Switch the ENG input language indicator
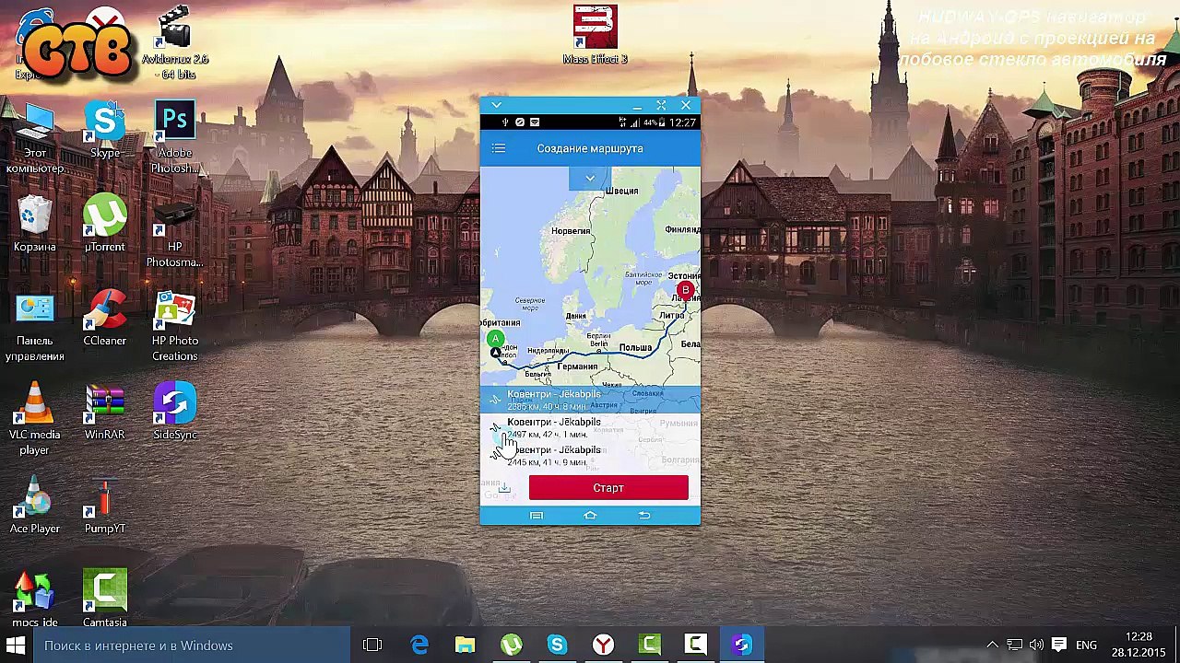 1086,646
